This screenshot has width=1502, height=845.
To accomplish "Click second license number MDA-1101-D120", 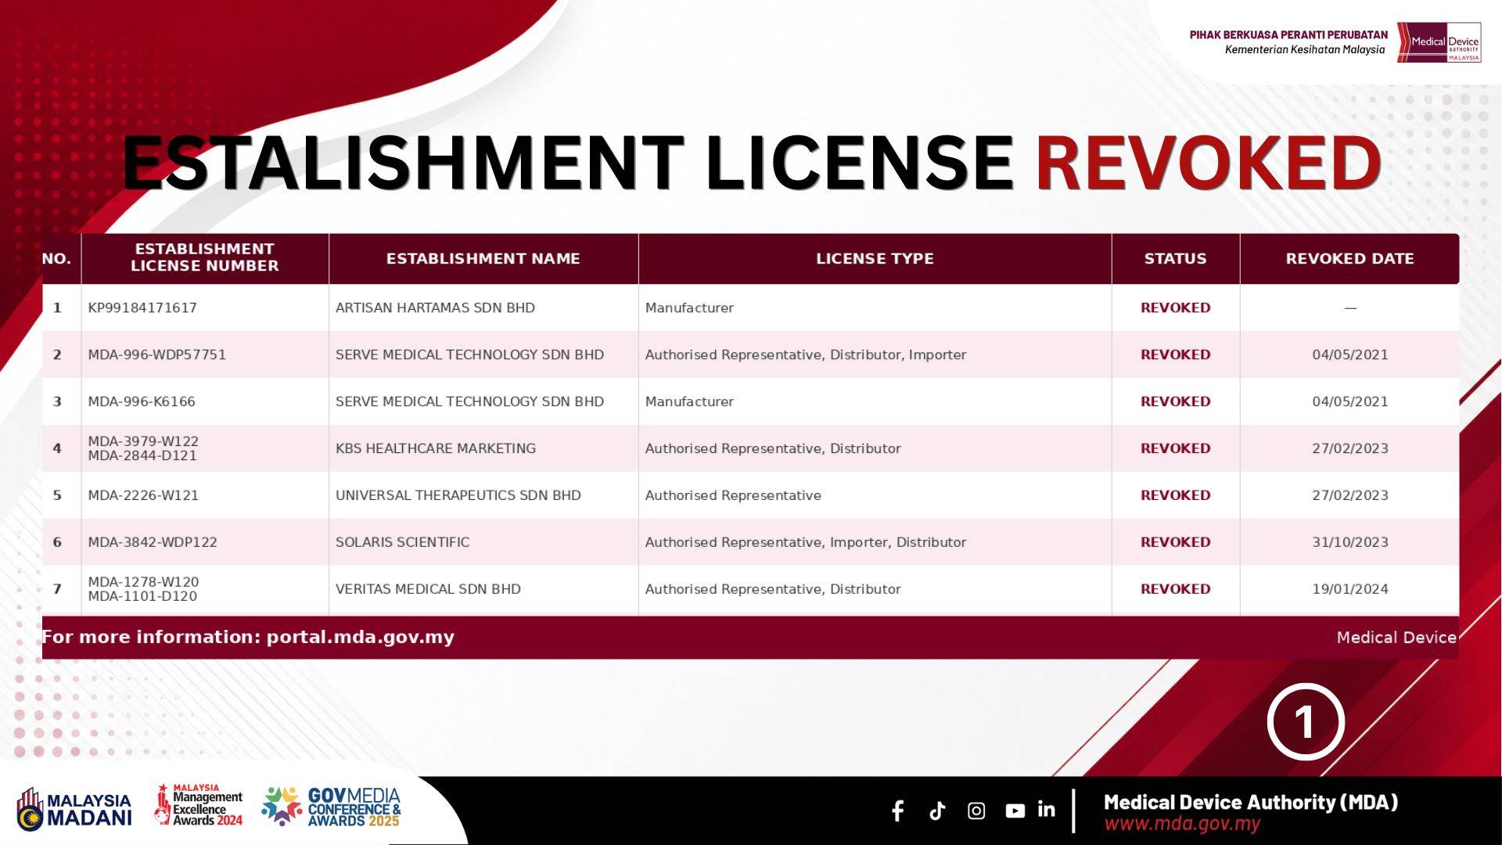I will [x=142, y=596].
